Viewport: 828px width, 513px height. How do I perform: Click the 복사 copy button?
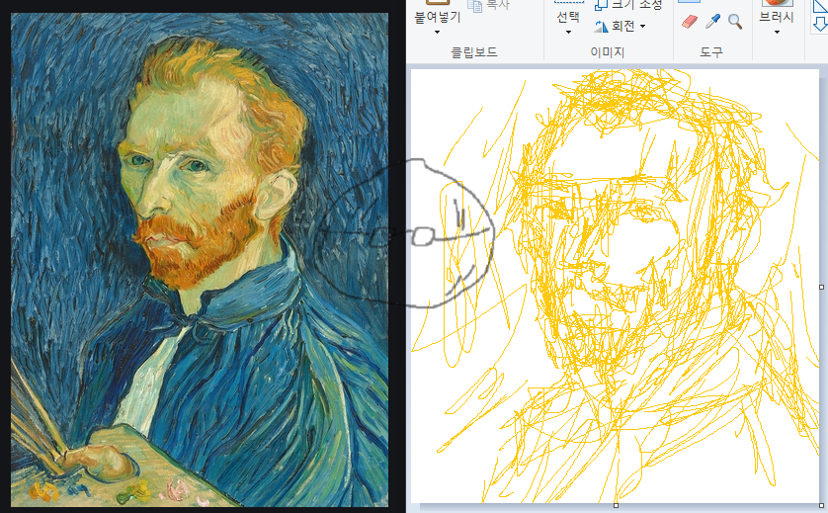(x=490, y=5)
